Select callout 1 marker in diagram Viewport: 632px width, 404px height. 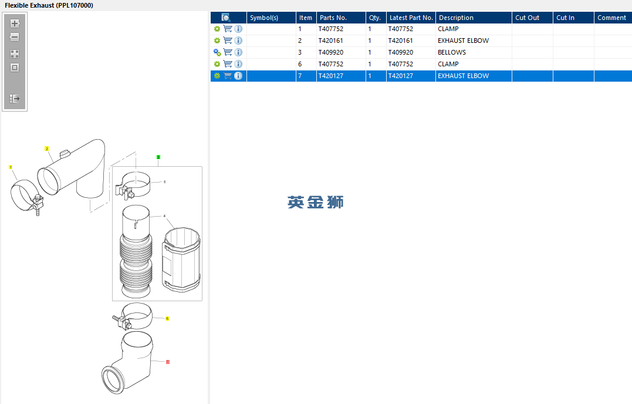point(11,167)
